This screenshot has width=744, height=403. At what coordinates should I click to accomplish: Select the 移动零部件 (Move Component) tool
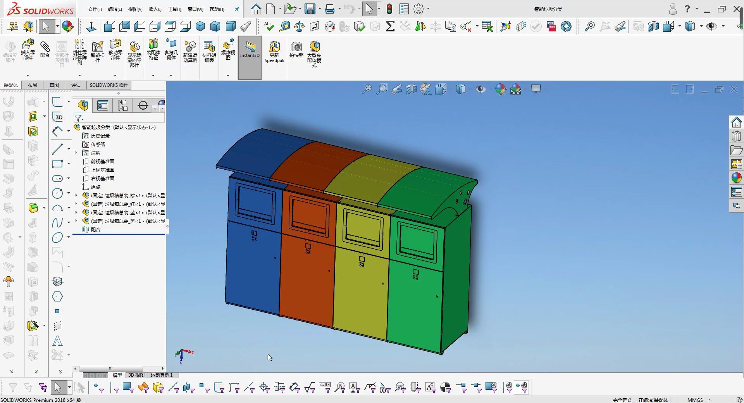[115, 50]
